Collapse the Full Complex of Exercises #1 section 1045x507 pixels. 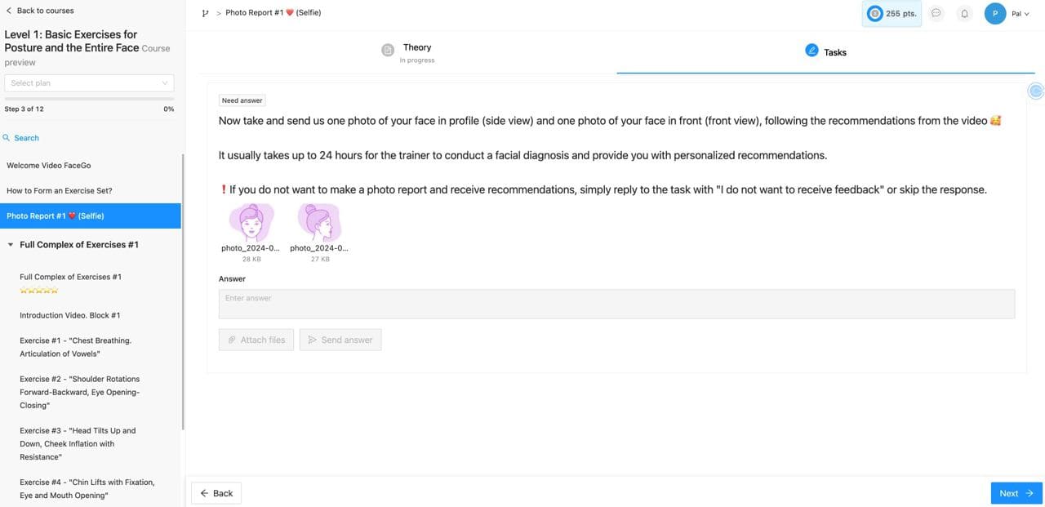tap(11, 245)
